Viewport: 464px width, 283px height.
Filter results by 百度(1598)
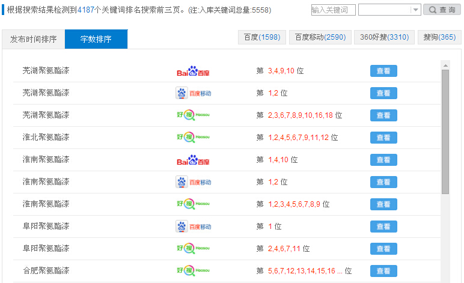tap(262, 37)
